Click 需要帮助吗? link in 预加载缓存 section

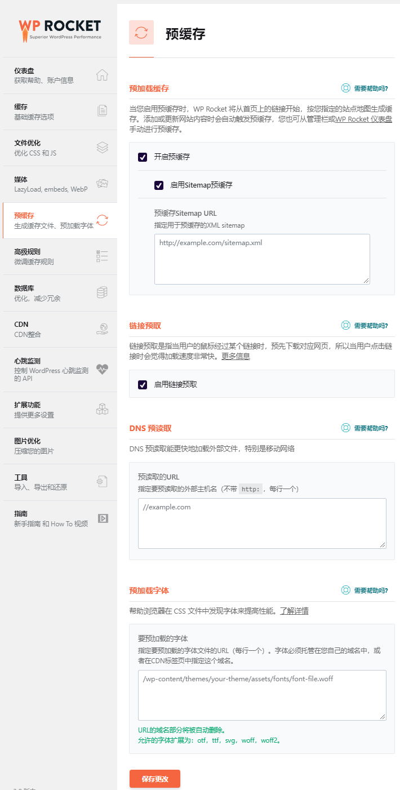click(x=371, y=88)
